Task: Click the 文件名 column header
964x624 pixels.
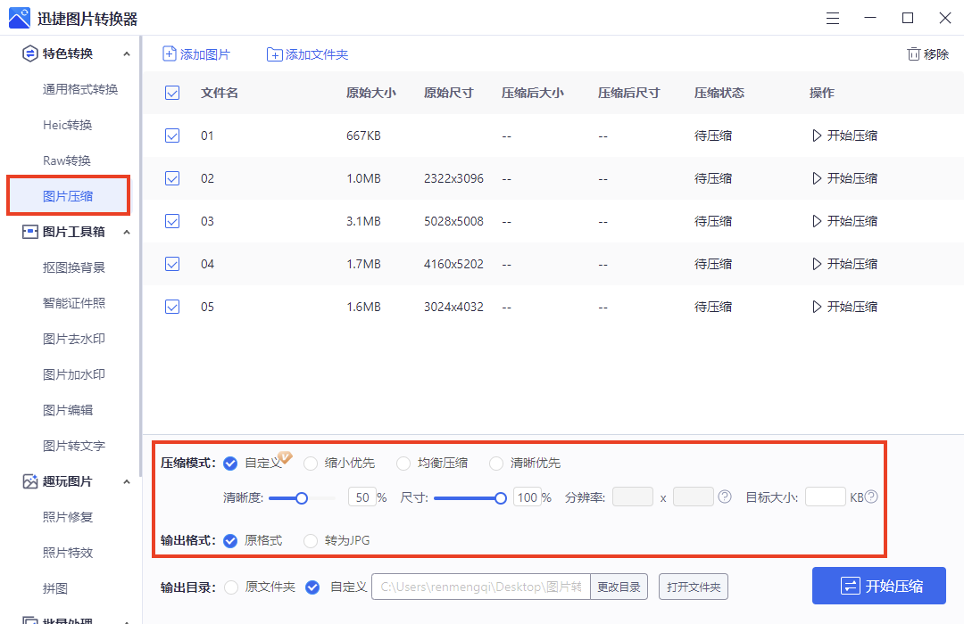Action: coord(220,93)
